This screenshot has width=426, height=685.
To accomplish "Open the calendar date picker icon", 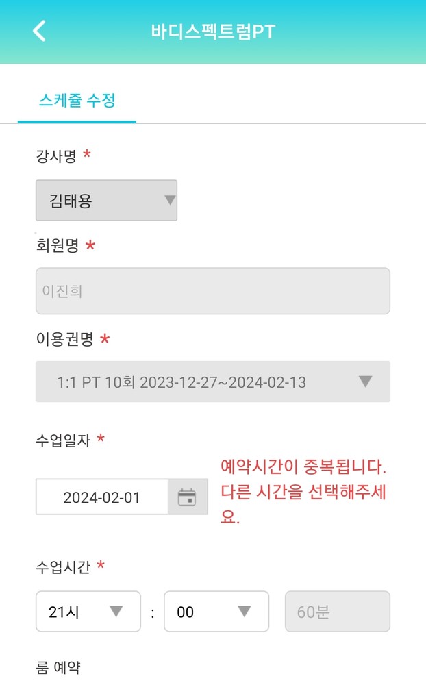I will point(187,497).
